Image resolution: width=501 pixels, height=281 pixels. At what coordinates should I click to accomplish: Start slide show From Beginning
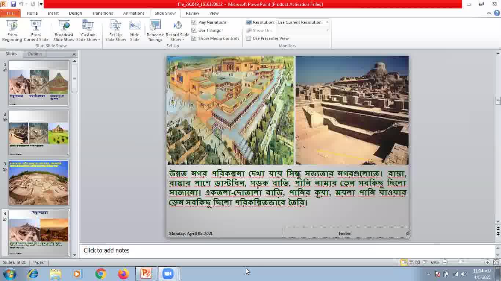[12, 31]
